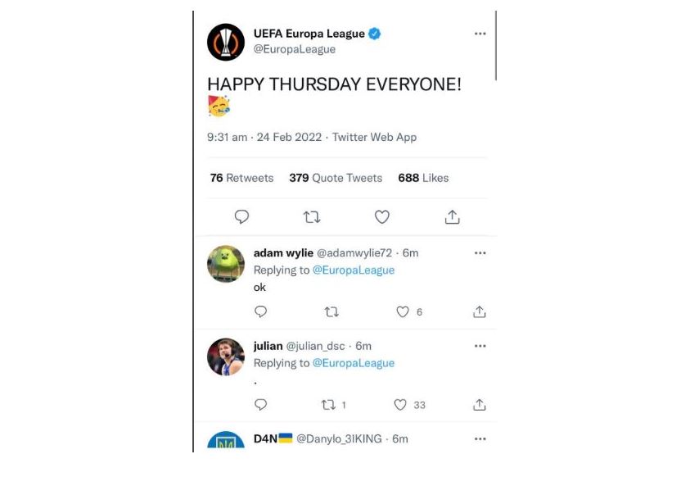Like adam wylie's "ok" reply
The image size is (699, 495).
pos(403,311)
